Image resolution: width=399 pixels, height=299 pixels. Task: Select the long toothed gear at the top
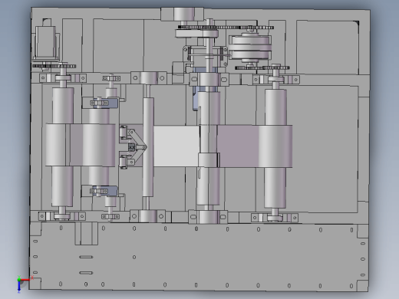(226, 28)
